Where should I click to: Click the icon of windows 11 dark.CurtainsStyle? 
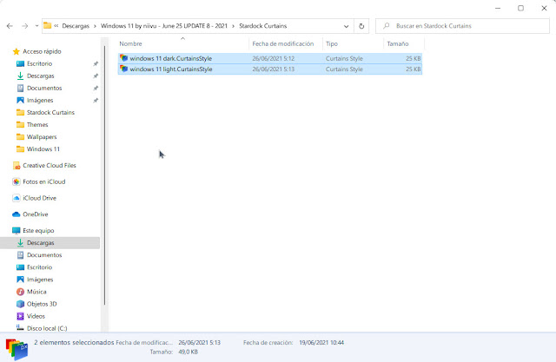[x=123, y=58]
